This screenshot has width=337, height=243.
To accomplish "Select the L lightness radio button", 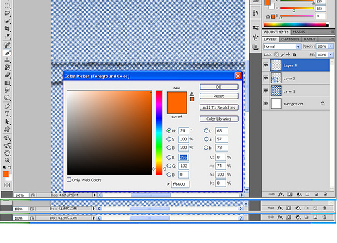I will coord(206,130).
